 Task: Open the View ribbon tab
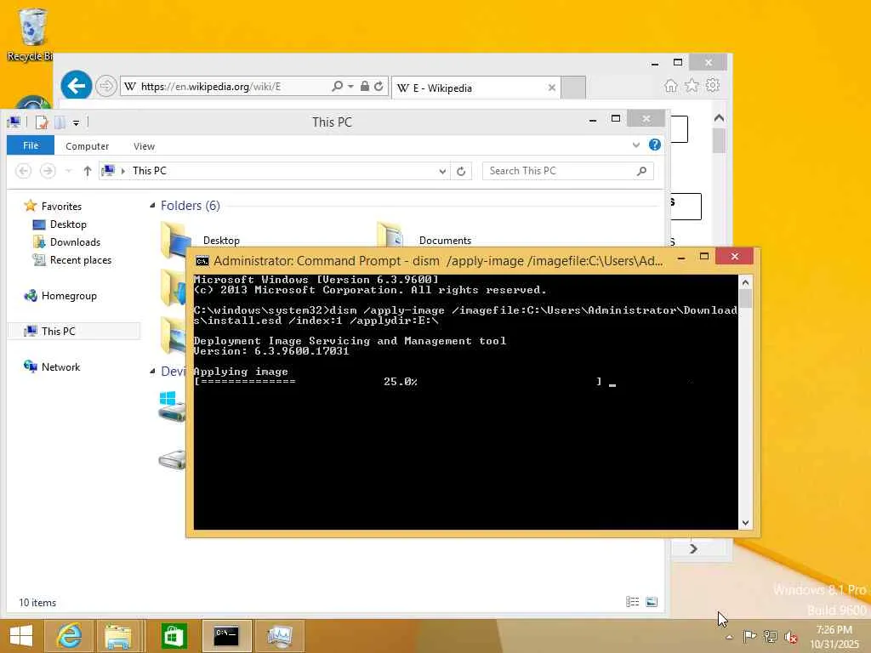pyautogui.click(x=144, y=146)
